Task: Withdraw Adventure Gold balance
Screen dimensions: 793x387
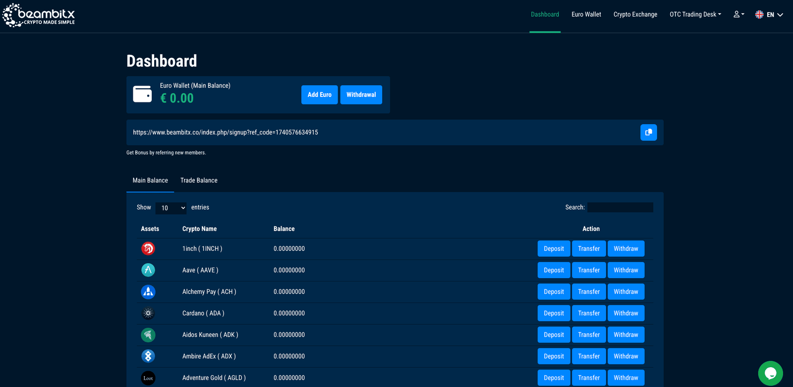Action: [x=626, y=378]
